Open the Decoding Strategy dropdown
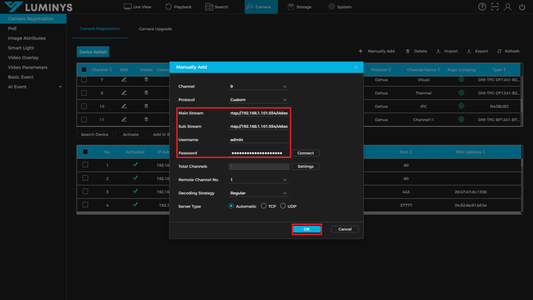The width and height of the screenshot is (533, 300). tap(259, 193)
